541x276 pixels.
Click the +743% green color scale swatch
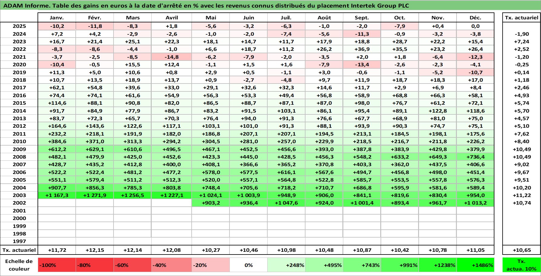[x=362, y=265]
